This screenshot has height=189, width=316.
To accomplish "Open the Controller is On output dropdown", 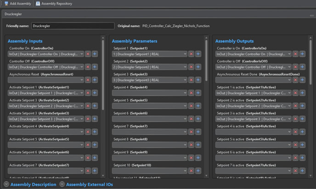I will point(254,54).
